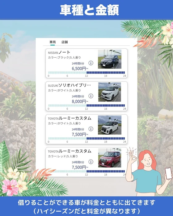Open the 店舗 tab
The width and height of the screenshot is (173, 216).
pos(65,42)
